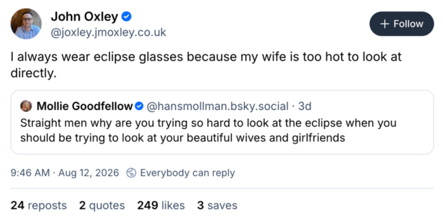
Task: Click verified badge next to Mollie Goodfellow
Action: (x=139, y=106)
